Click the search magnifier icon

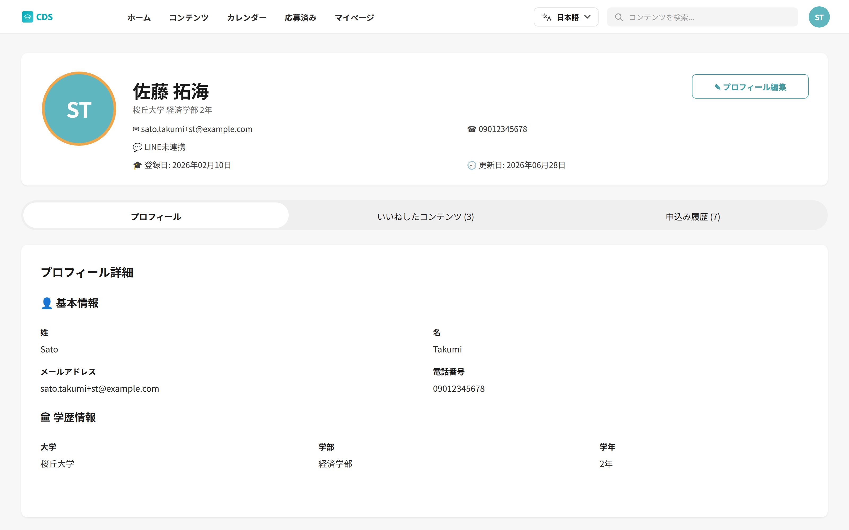tap(619, 17)
